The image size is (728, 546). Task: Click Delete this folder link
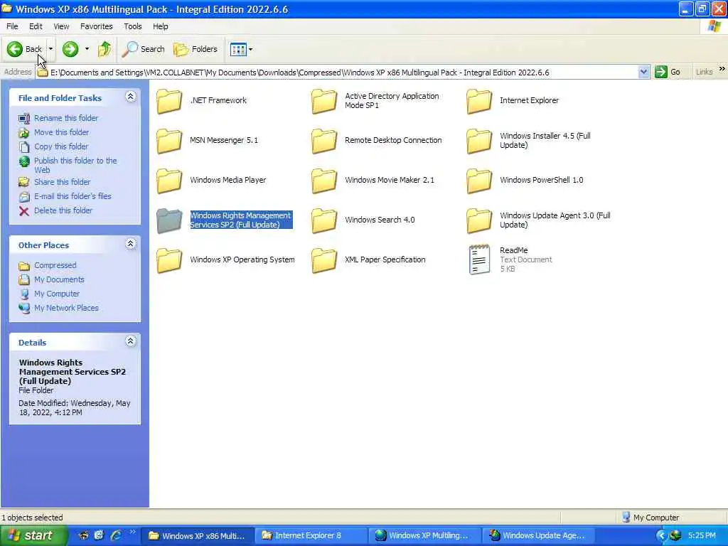63,210
